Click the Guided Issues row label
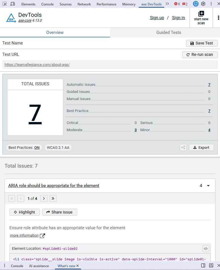This screenshot has width=220, height=270. point(78,92)
